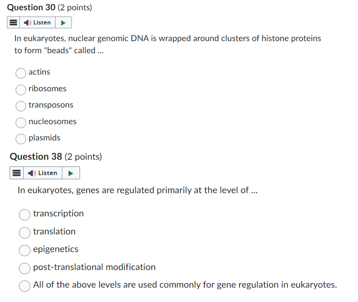This screenshot has width=358, height=302.
Task: Play audio for Question 38
Action: (x=71, y=173)
